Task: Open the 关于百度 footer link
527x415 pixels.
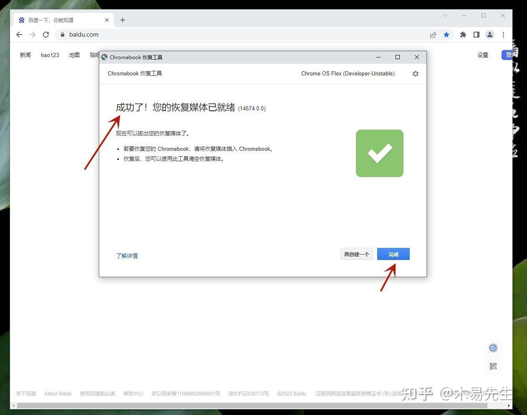Action: click(26, 394)
